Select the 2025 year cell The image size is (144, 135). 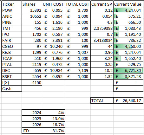click(32, 119)
